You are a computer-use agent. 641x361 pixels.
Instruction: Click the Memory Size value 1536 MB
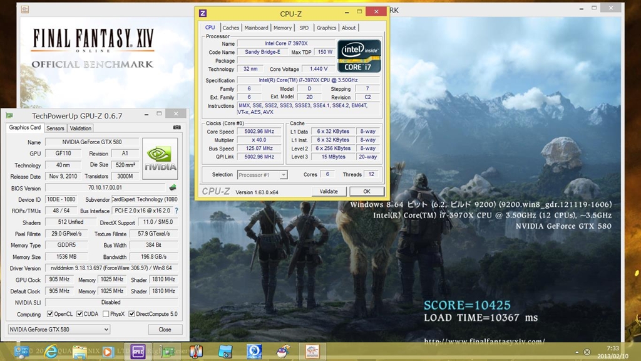coord(66,256)
